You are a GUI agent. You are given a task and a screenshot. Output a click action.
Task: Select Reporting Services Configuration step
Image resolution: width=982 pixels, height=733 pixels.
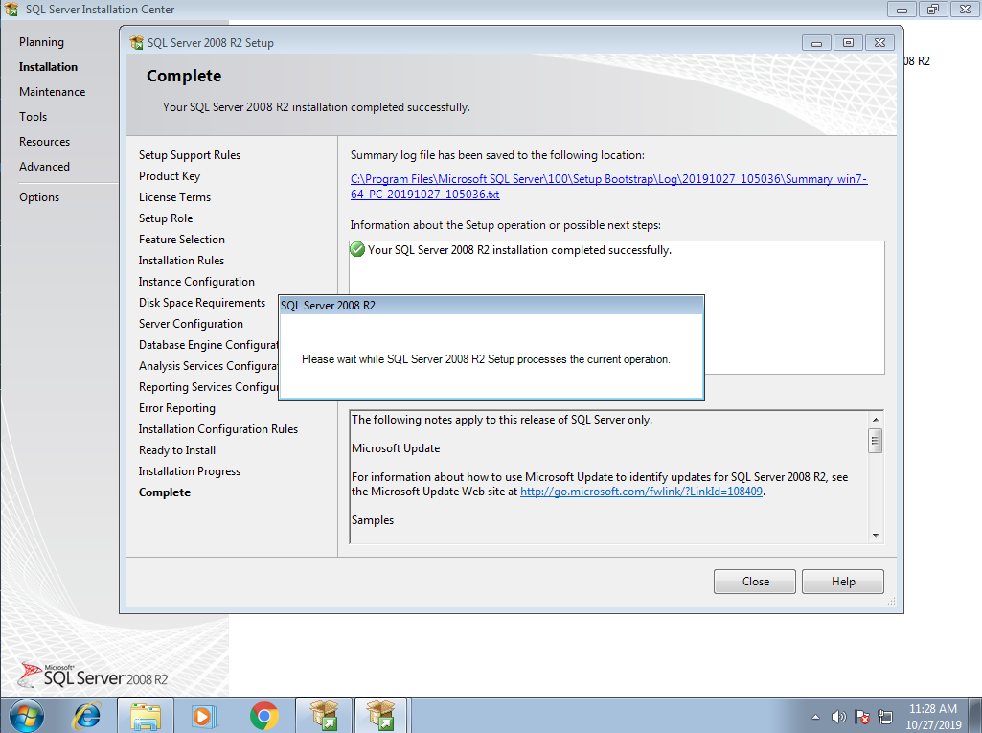point(208,387)
